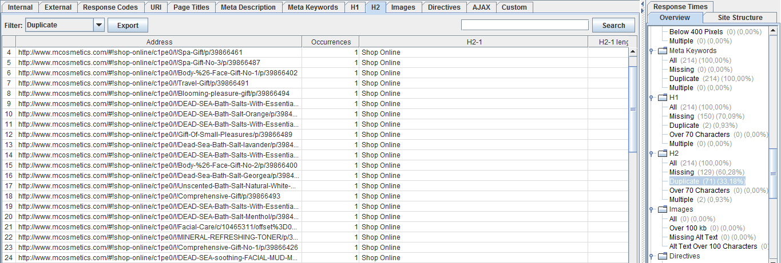
Task: Click the Directives folder icon in tree
Action: tap(662, 256)
